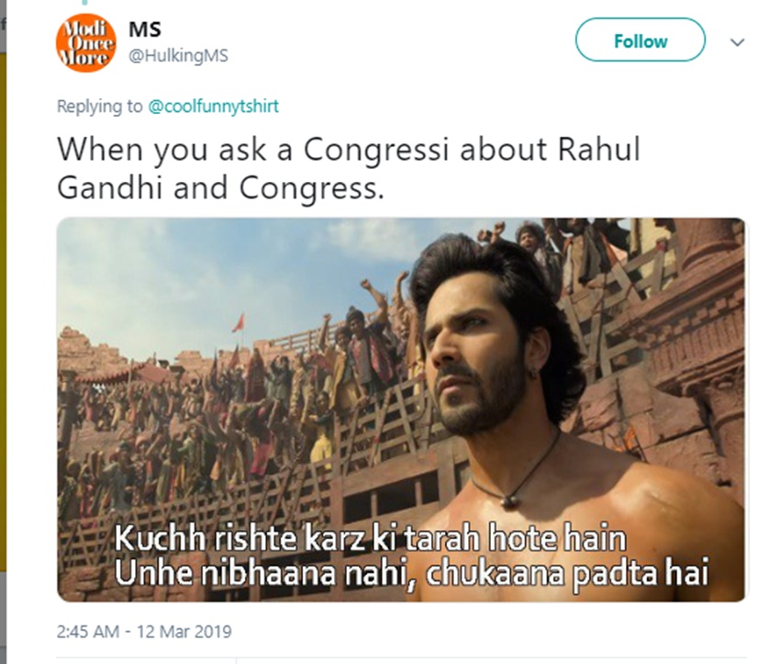Click the pendant necklace in the photo
Image resolution: width=780 pixels, height=664 pixels.
tap(508, 501)
